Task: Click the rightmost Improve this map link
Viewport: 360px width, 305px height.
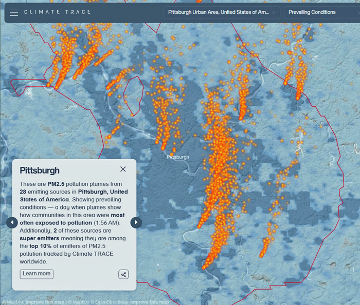Action: 149,302
